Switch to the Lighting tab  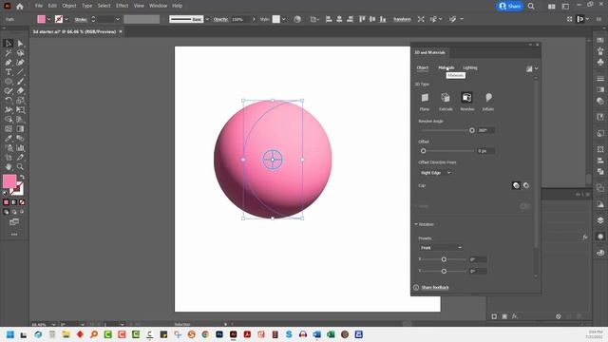point(470,67)
